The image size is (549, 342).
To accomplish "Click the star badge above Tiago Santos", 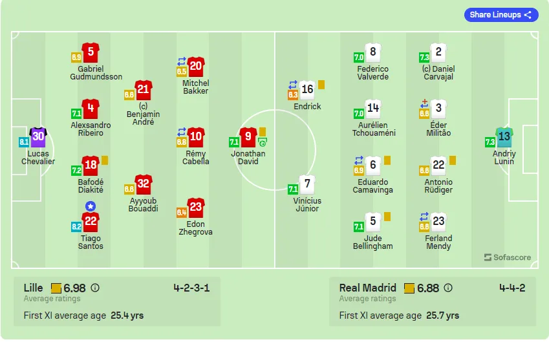I will [x=91, y=206].
